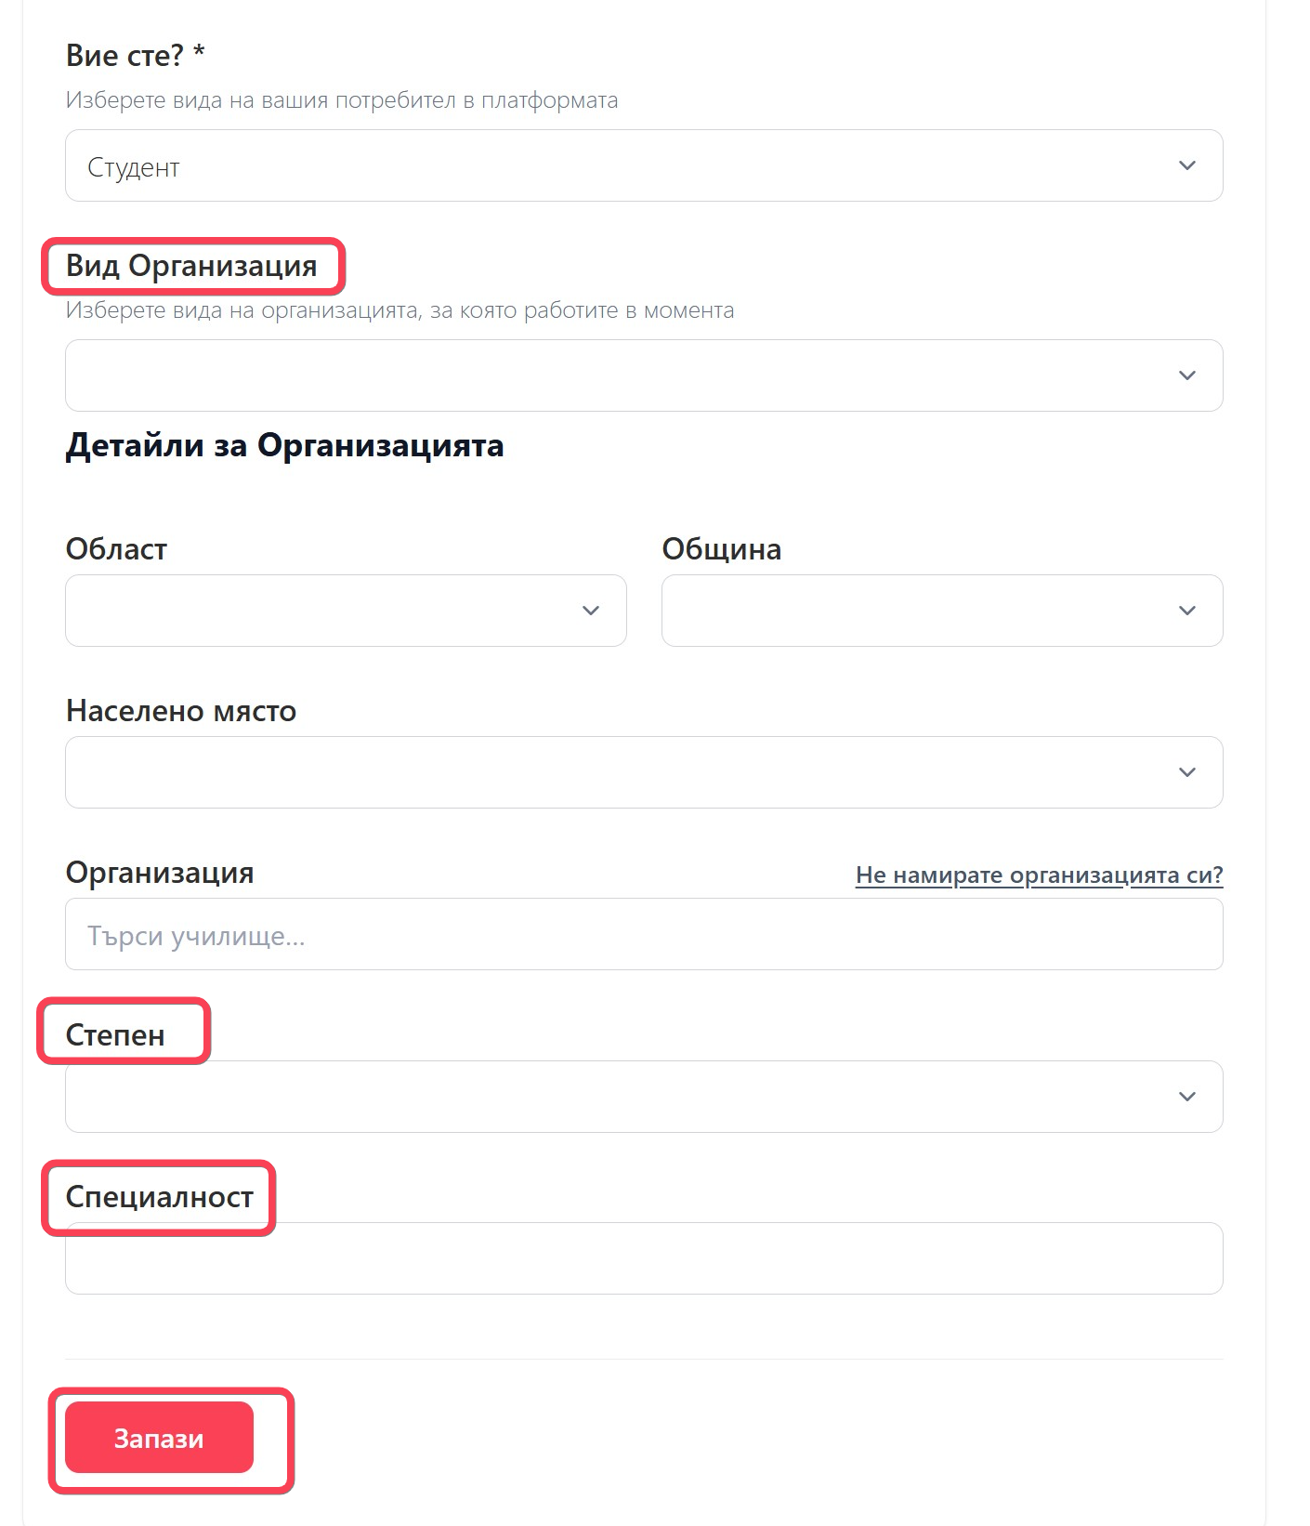Viewport: 1310px width, 1526px height.
Task: Open 'Не намирате организацията си?' link
Action: 1040,875
